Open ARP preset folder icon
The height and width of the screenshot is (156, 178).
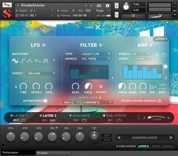(164, 54)
